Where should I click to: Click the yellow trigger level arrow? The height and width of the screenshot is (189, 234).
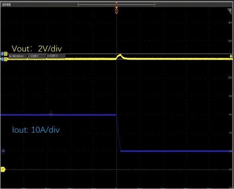231,56
